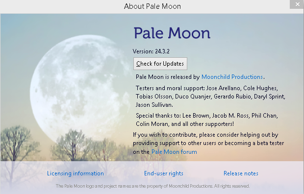Viewport: 304px width, 194px height.
Task: Open Licensing information link
Action: coord(76,173)
